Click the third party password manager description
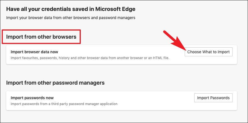 64,104
